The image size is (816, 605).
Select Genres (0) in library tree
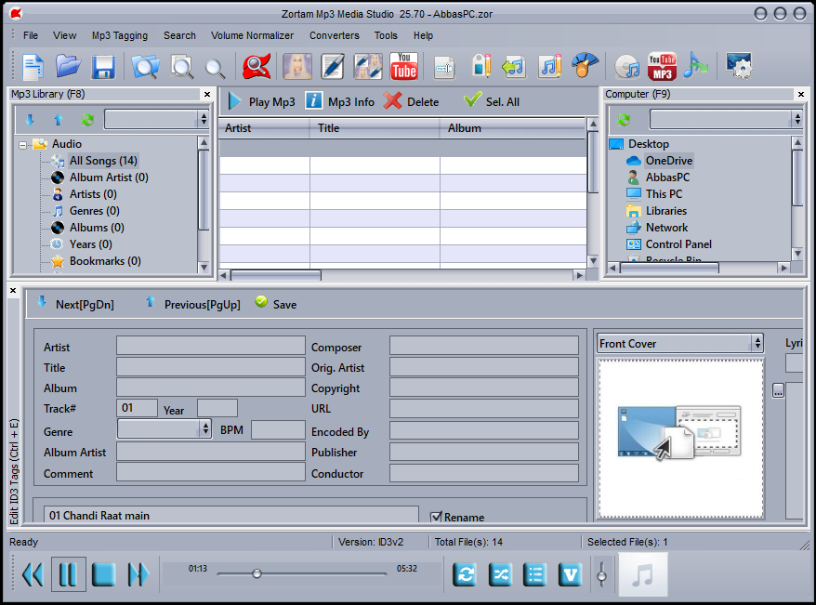94,211
